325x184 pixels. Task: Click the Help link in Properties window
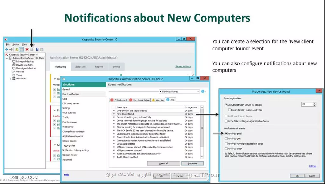click(66, 175)
